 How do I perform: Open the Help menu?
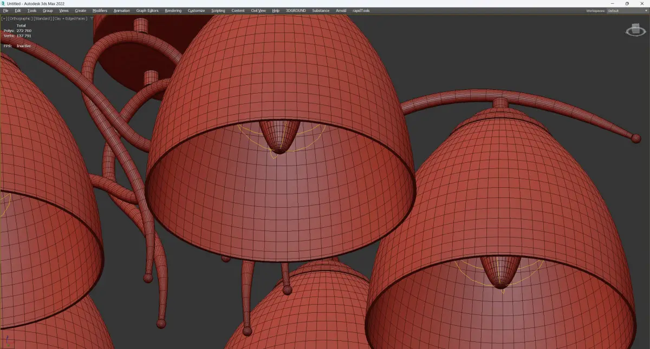276,10
